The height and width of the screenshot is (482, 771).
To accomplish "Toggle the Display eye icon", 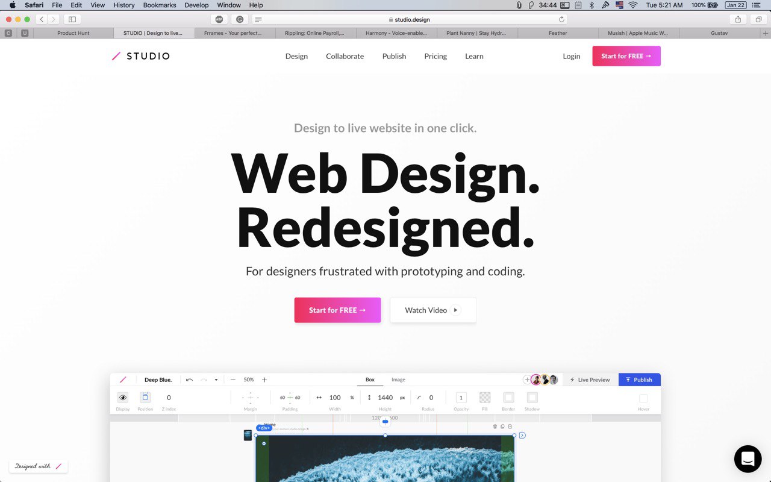I will [x=123, y=398].
